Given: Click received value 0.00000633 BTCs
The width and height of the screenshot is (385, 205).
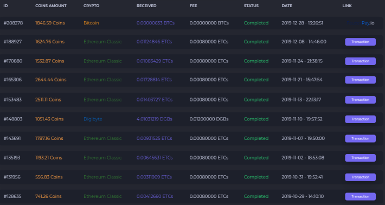Looking at the screenshot, I should pyautogui.click(x=156, y=23).
